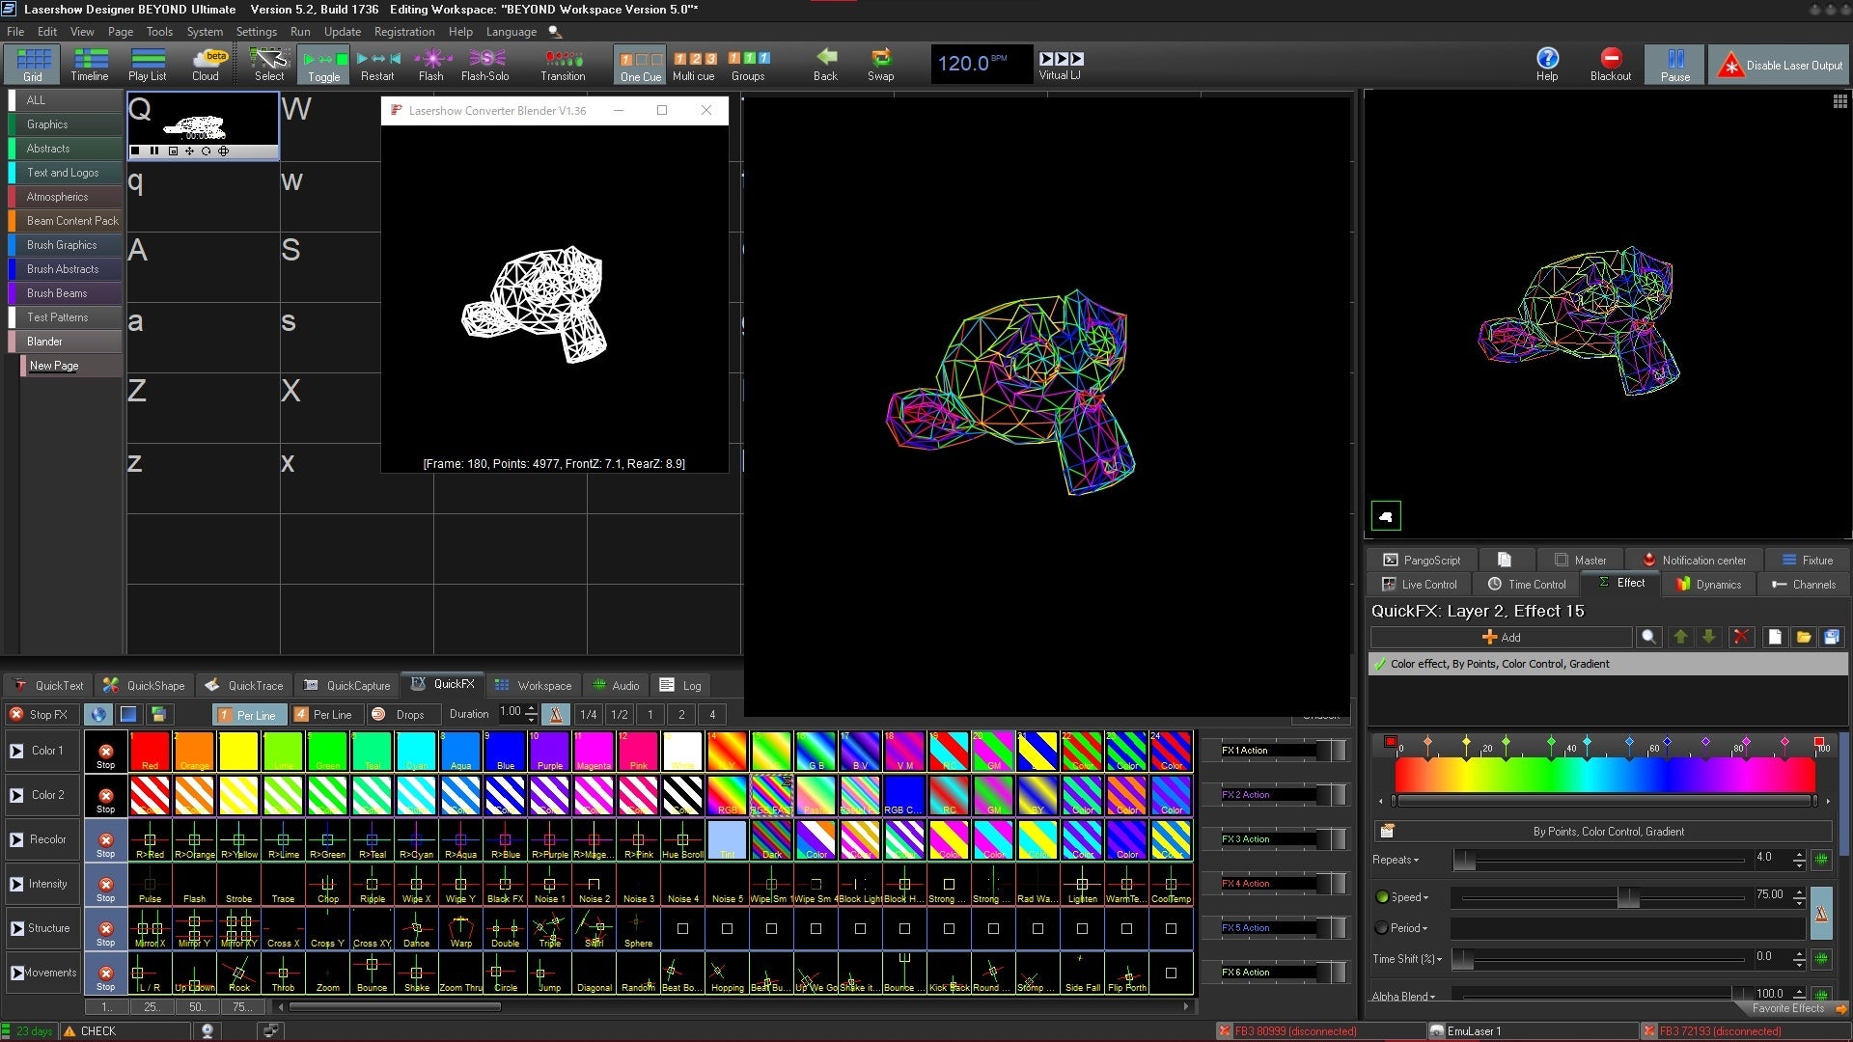
Task: Move effect up with green arrow
Action: (1680, 637)
